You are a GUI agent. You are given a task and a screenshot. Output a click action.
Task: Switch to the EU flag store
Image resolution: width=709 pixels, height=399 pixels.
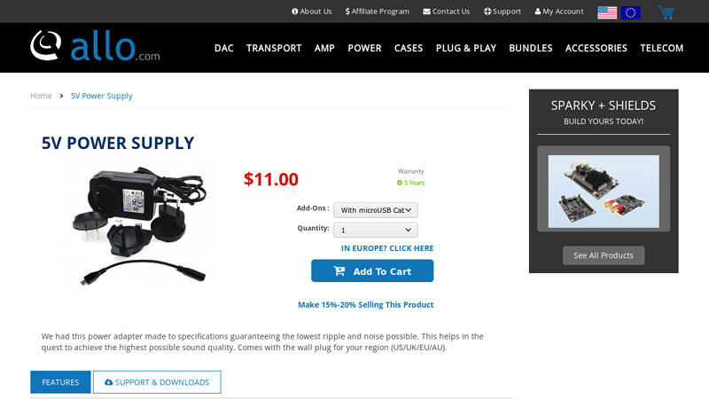(630, 12)
